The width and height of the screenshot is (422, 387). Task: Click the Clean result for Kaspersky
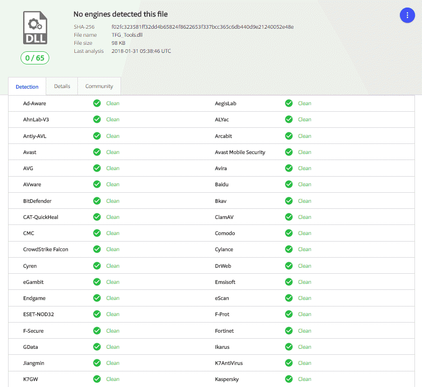click(x=304, y=379)
